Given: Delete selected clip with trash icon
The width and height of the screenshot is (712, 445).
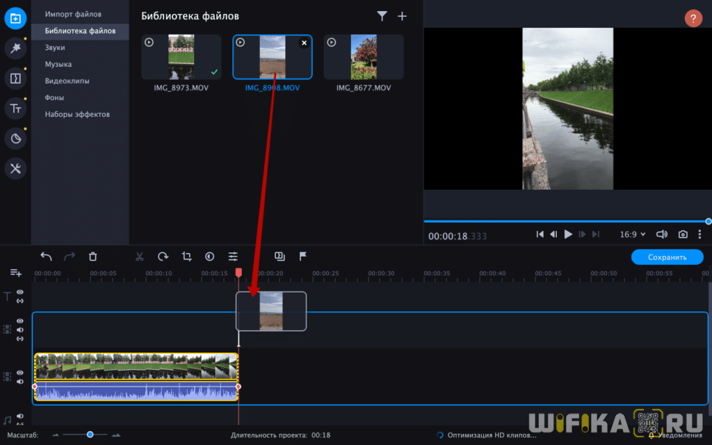Looking at the screenshot, I should (x=93, y=257).
